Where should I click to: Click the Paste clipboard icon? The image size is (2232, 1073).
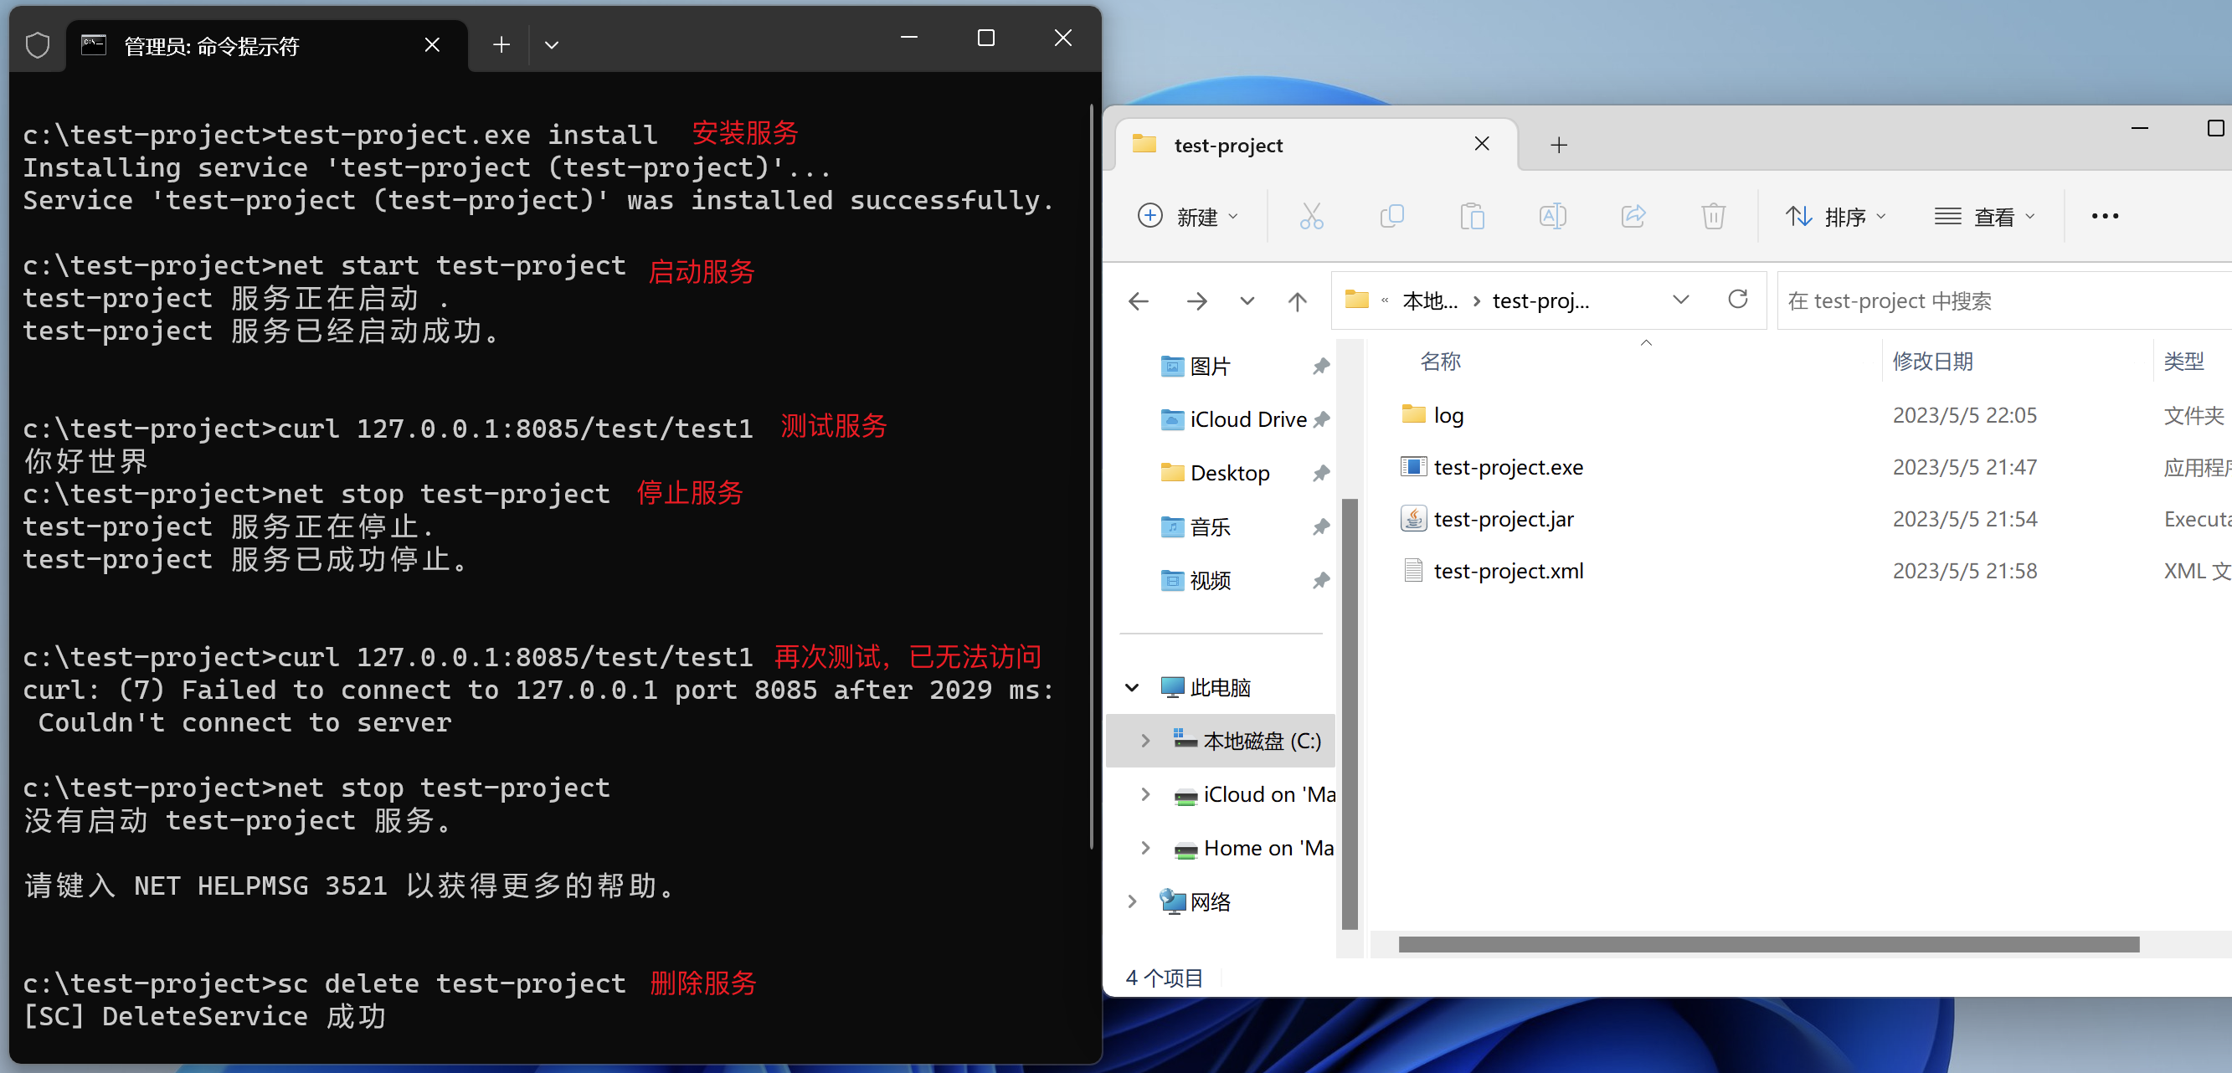(1472, 216)
